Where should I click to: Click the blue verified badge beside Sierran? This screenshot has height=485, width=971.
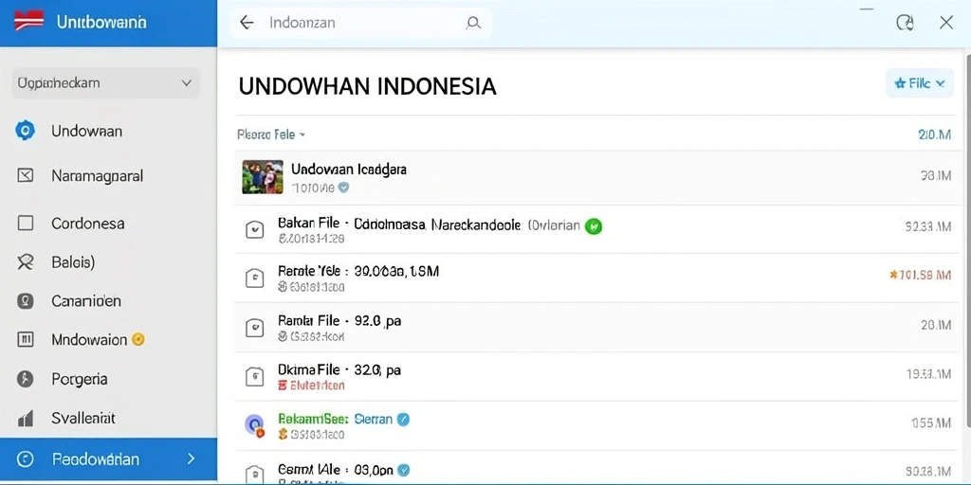tap(403, 420)
